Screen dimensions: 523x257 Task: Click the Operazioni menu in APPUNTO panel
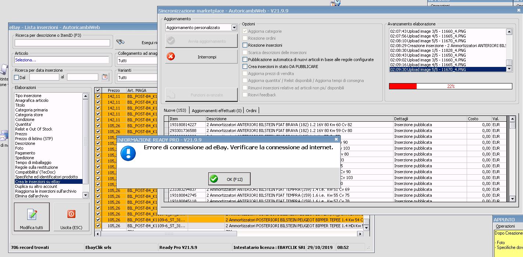tap(505, 226)
